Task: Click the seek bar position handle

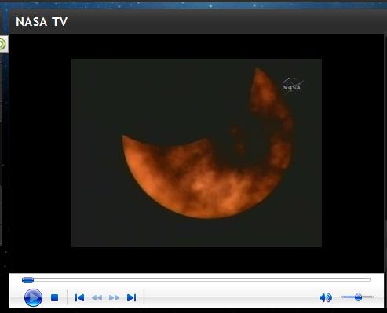Action: 27,280
